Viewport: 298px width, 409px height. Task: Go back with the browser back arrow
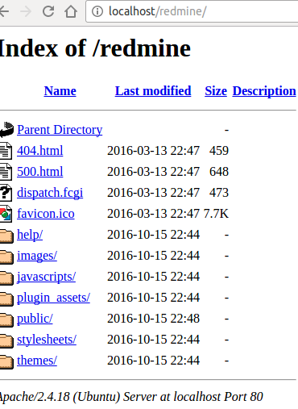(4, 11)
